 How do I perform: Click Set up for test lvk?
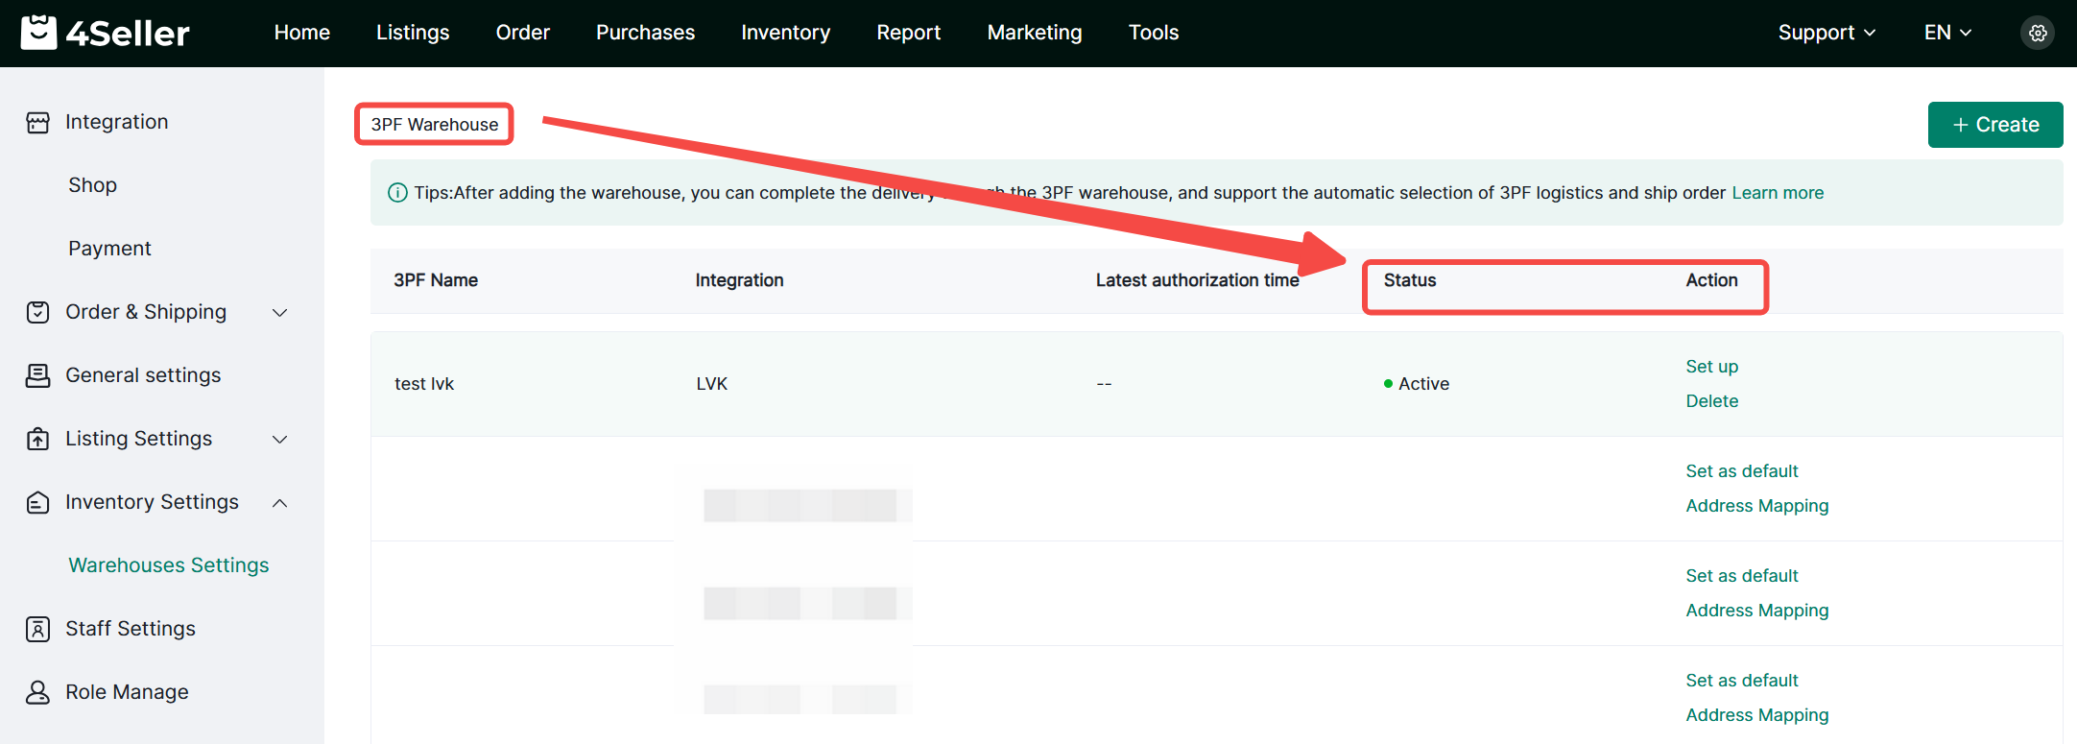1711,367
